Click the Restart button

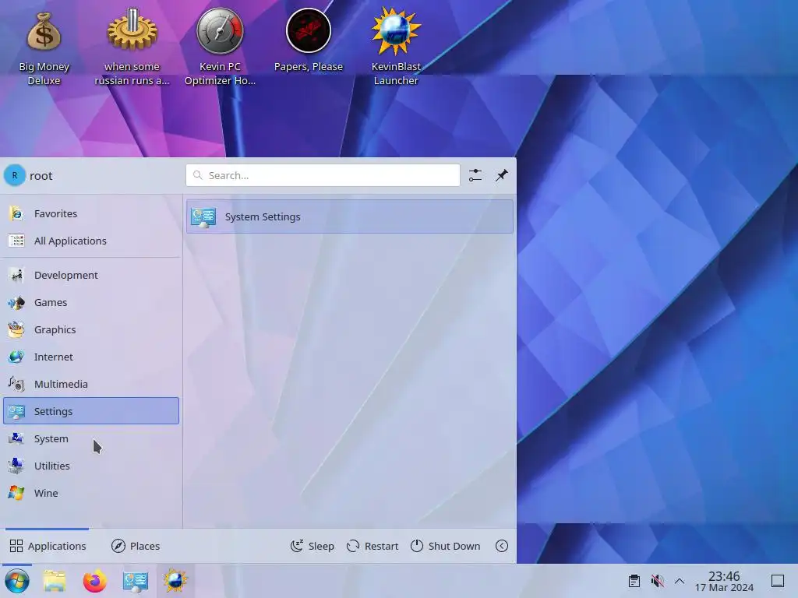(373, 546)
